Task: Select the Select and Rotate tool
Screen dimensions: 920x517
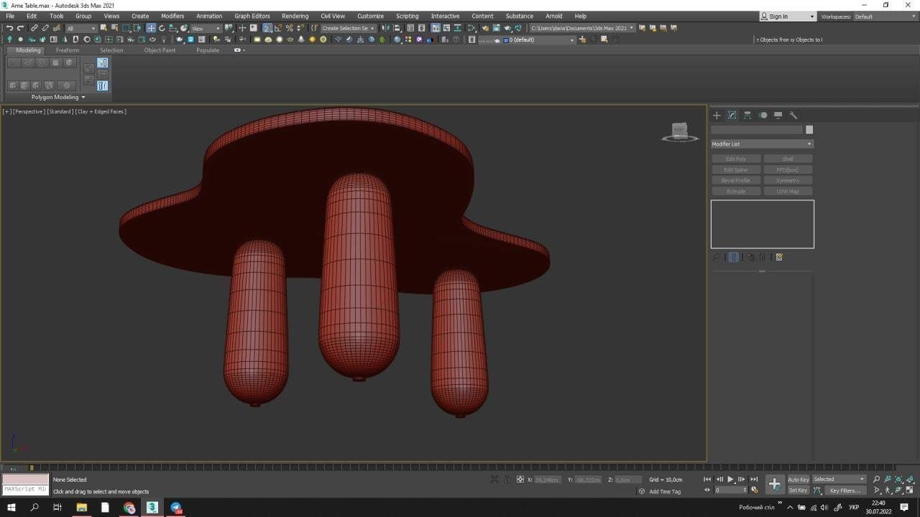Action: pos(162,28)
